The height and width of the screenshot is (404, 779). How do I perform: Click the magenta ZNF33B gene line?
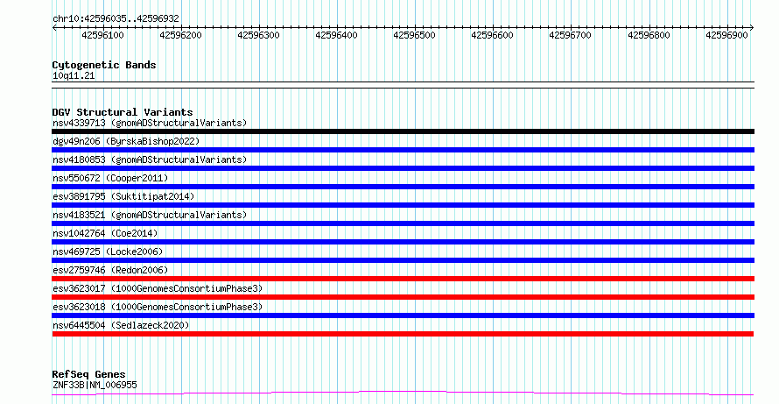point(403,393)
